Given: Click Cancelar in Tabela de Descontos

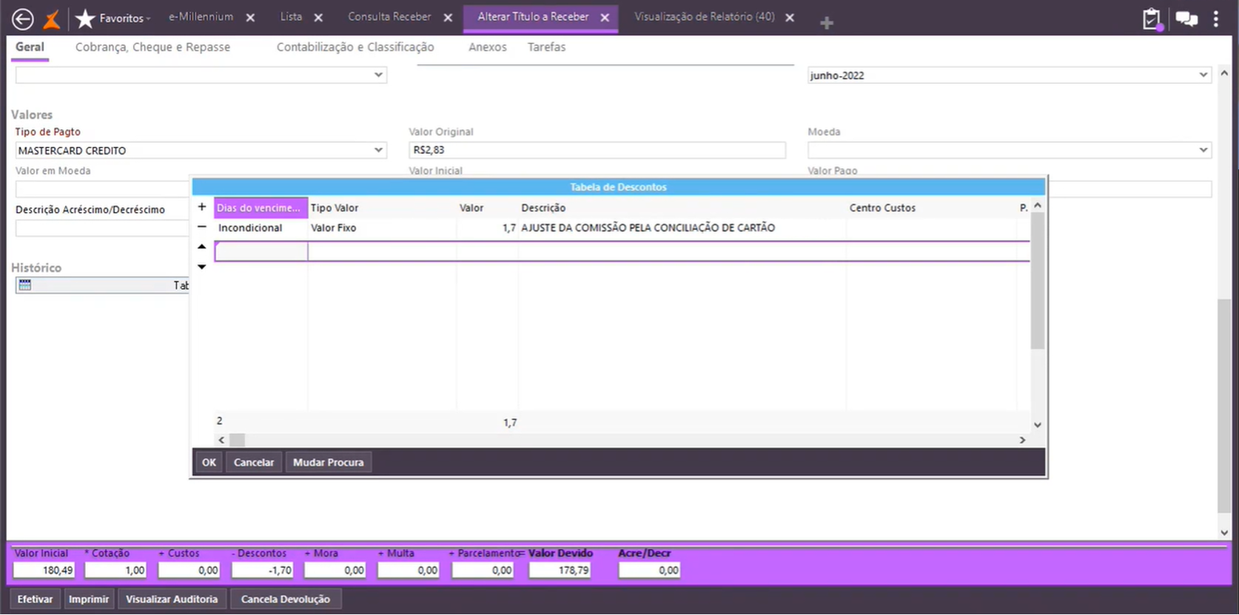Looking at the screenshot, I should pyautogui.click(x=254, y=463).
